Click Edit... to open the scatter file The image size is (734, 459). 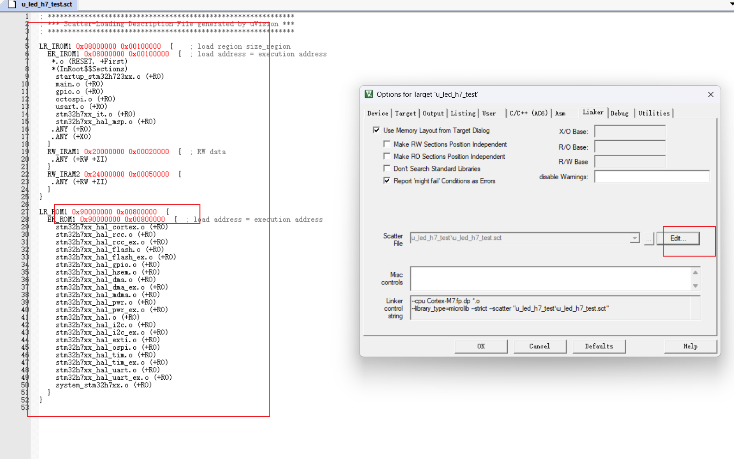(x=678, y=238)
